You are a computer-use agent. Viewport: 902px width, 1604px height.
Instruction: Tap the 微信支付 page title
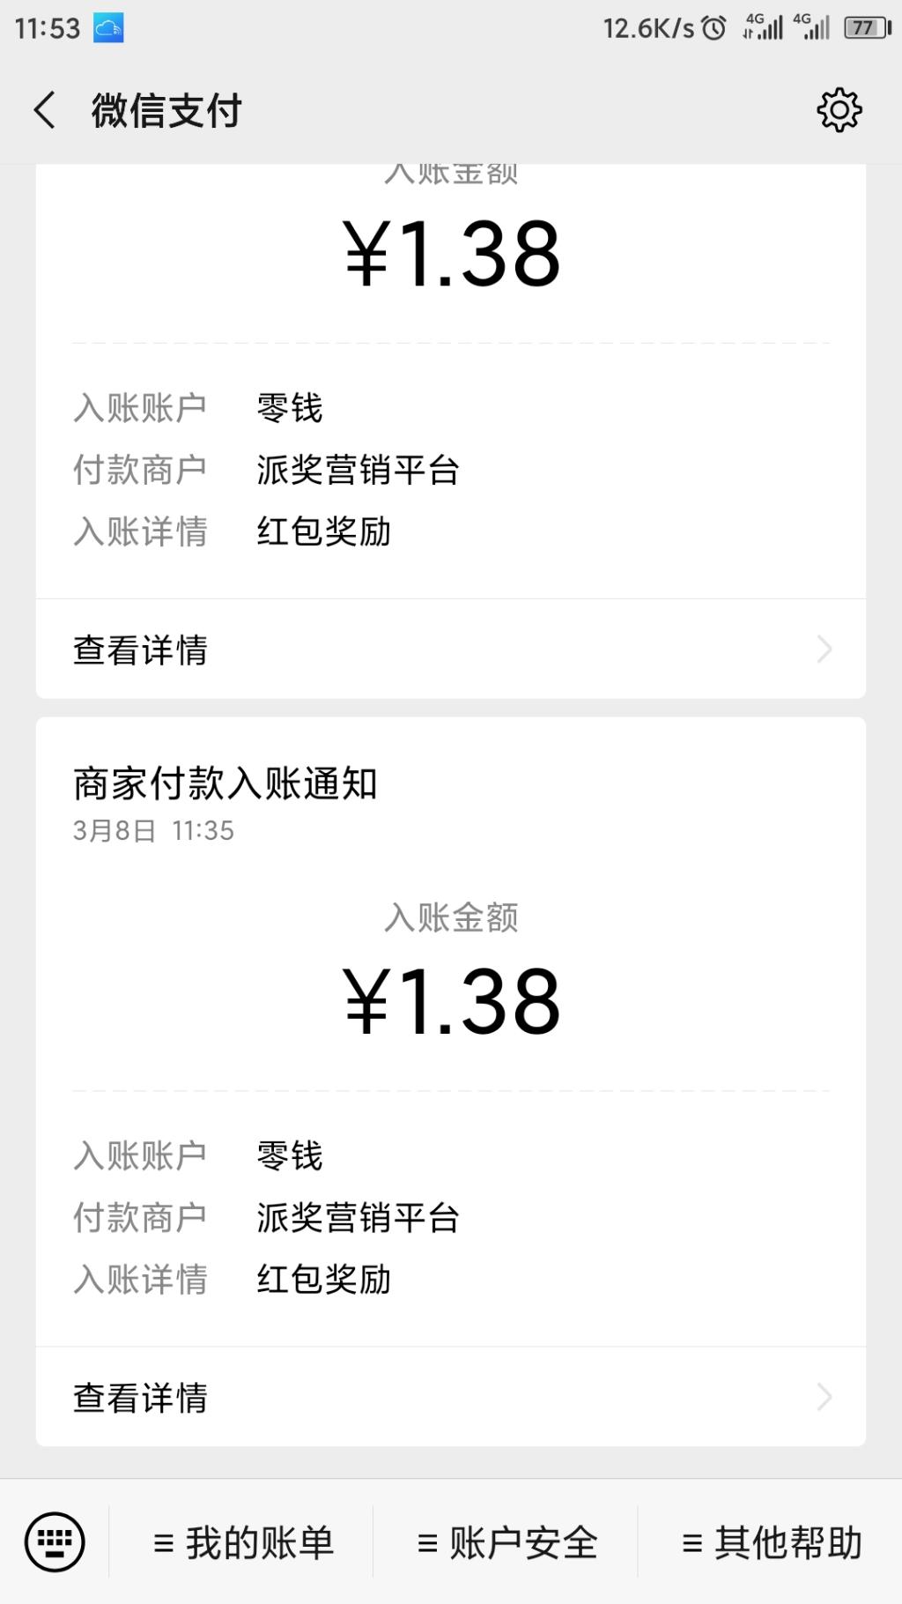click(x=166, y=111)
